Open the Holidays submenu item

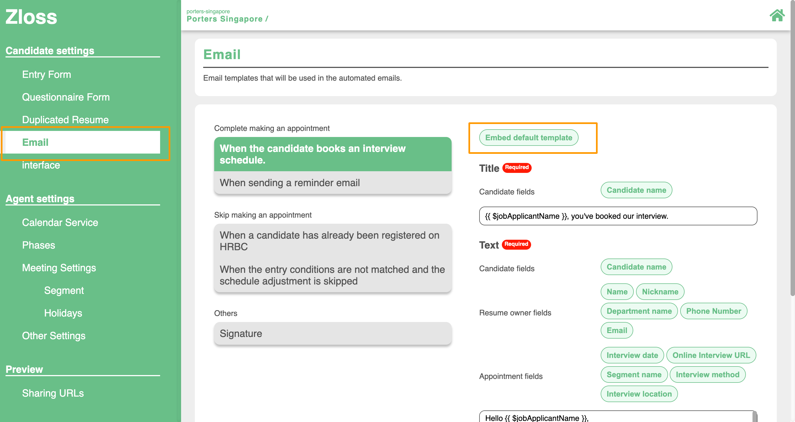point(63,313)
